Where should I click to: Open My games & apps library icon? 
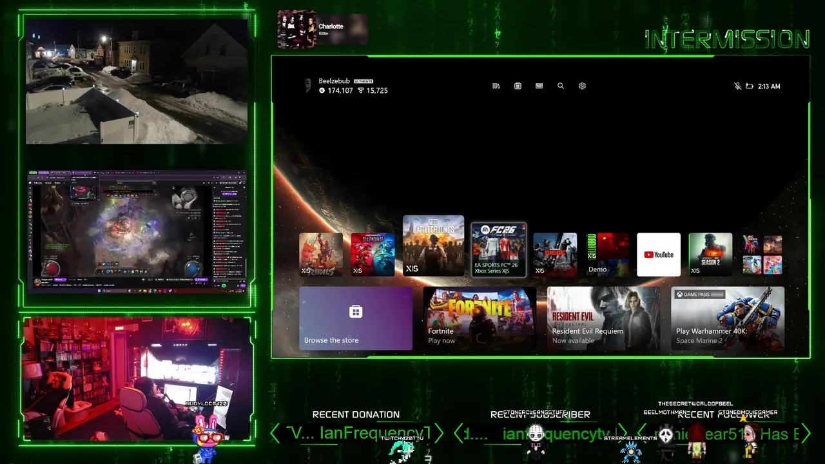pos(496,86)
